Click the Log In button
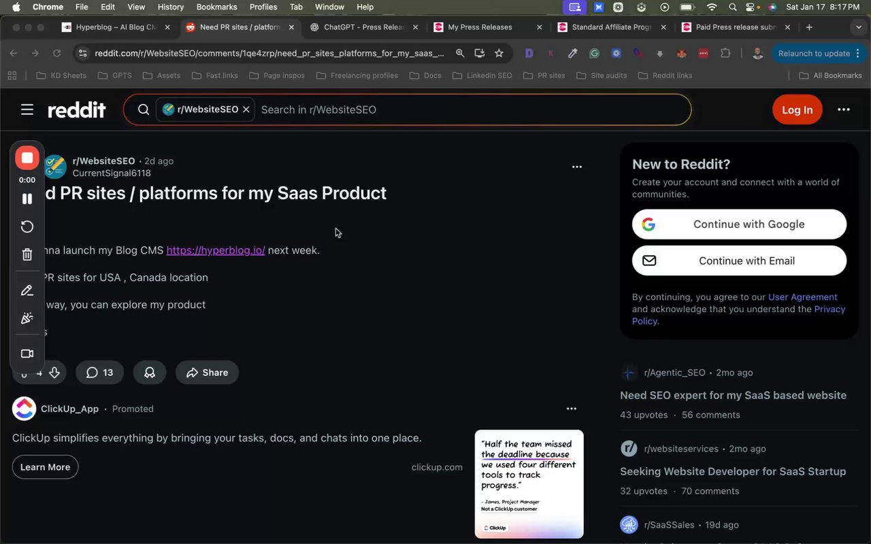Image resolution: width=871 pixels, height=544 pixels. pyautogui.click(x=797, y=109)
